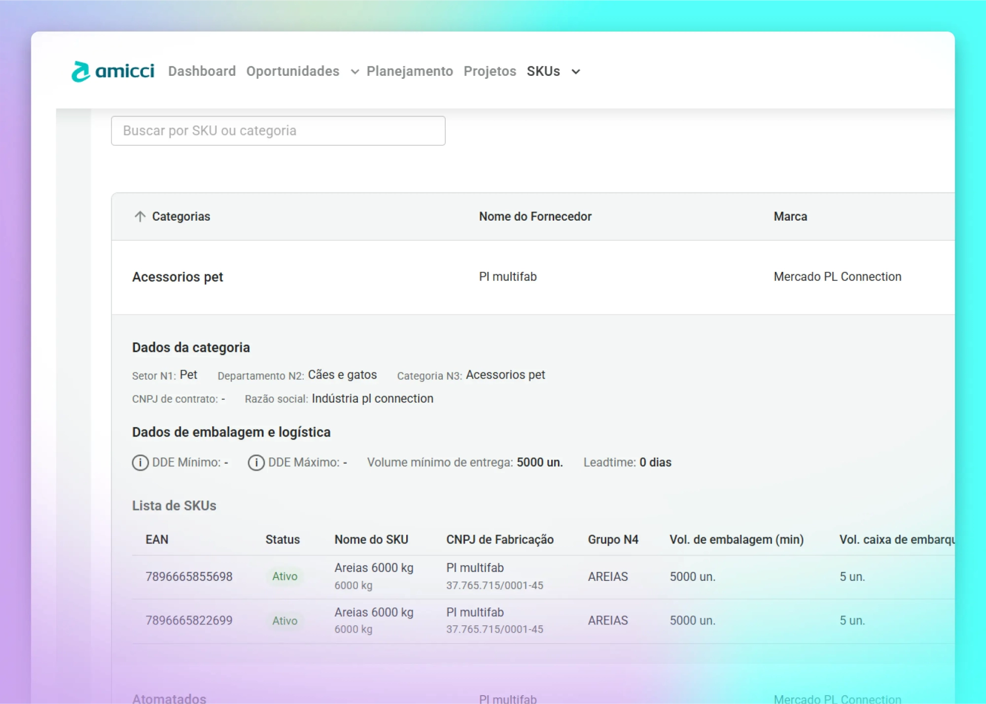The height and width of the screenshot is (704, 986).
Task: Expand the SKUs dropdown chevron
Action: (x=575, y=72)
